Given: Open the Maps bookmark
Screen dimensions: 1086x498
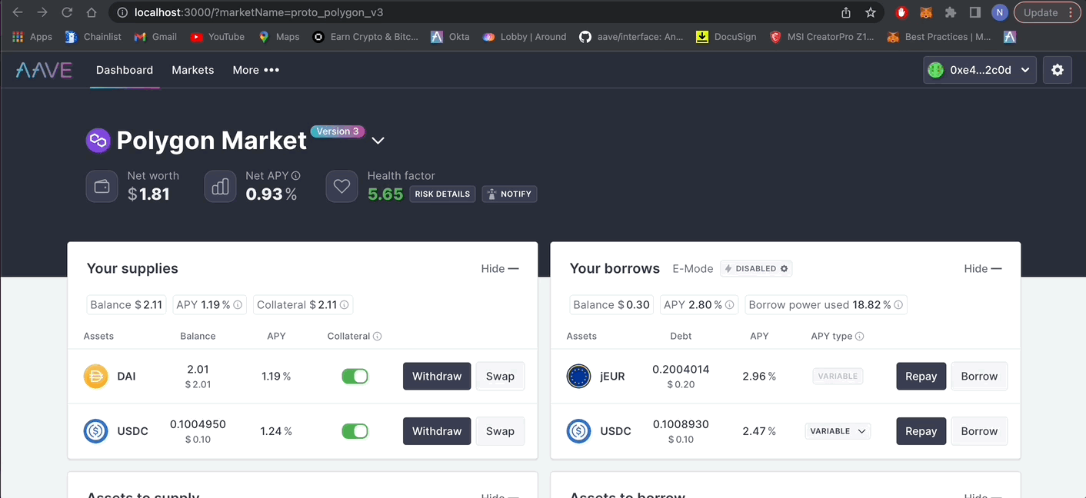Looking at the screenshot, I should point(279,37).
